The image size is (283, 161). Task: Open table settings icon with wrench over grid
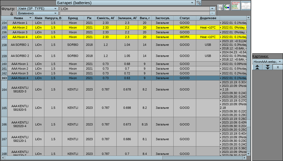220,7
